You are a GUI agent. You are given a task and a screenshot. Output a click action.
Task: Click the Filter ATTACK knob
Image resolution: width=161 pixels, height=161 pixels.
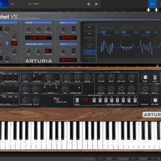point(101,89)
